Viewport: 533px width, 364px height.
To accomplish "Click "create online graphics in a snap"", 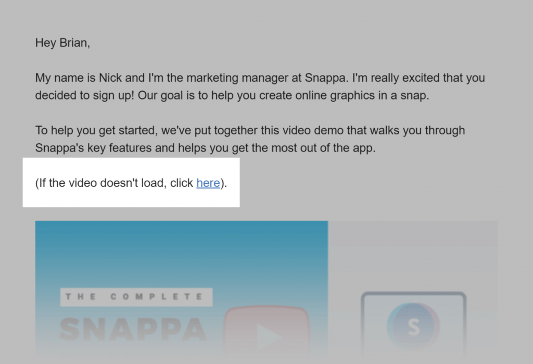I will click(x=342, y=96).
